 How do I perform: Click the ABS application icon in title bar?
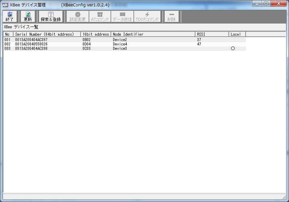point(5,5)
